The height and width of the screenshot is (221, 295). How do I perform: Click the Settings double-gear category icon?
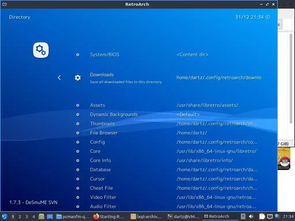pos(41,50)
